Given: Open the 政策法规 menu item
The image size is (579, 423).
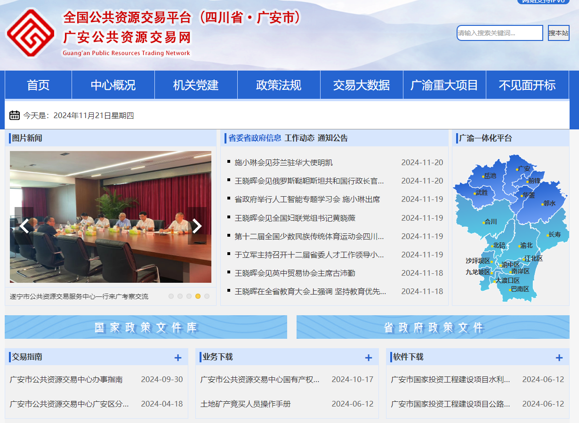Looking at the screenshot, I should pyautogui.click(x=279, y=84).
